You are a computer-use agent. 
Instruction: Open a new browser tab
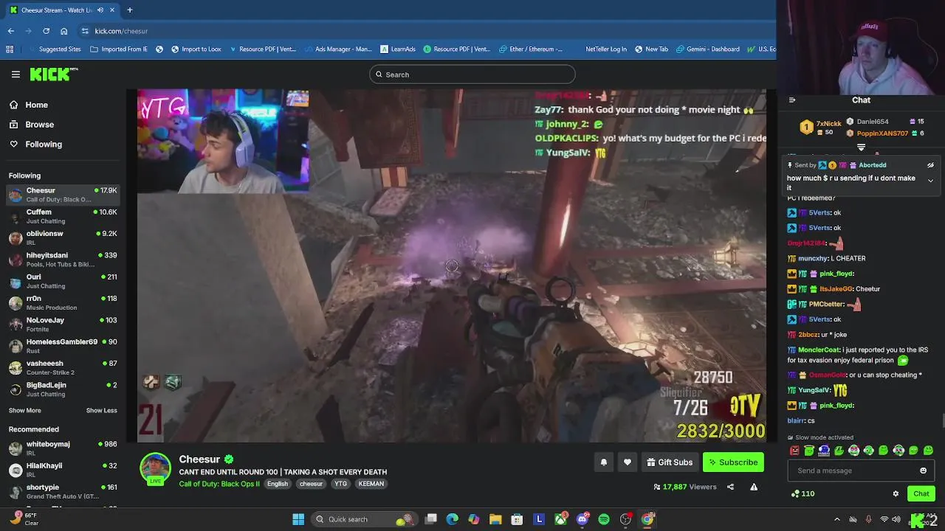[x=129, y=10]
